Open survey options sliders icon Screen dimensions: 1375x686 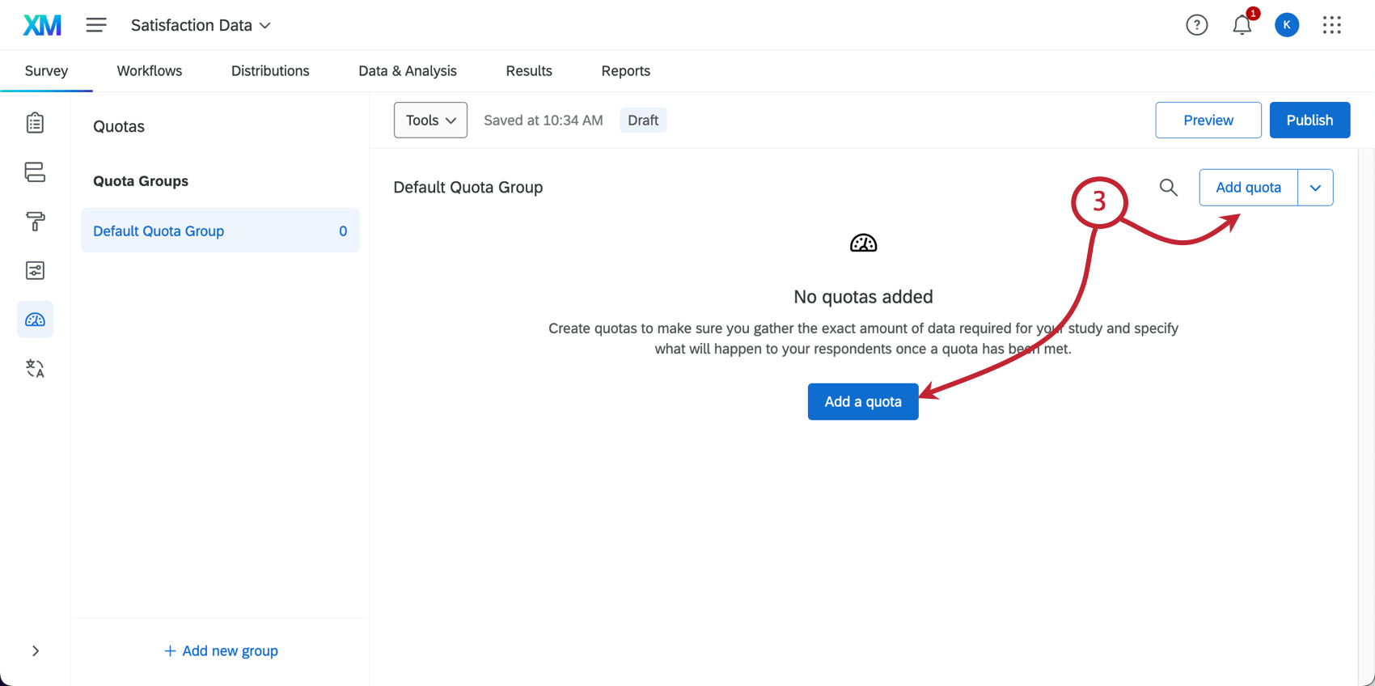[x=35, y=270]
